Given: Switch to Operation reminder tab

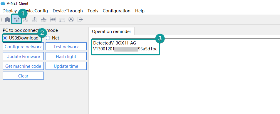Looking at the screenshot, I should [111, 32].
